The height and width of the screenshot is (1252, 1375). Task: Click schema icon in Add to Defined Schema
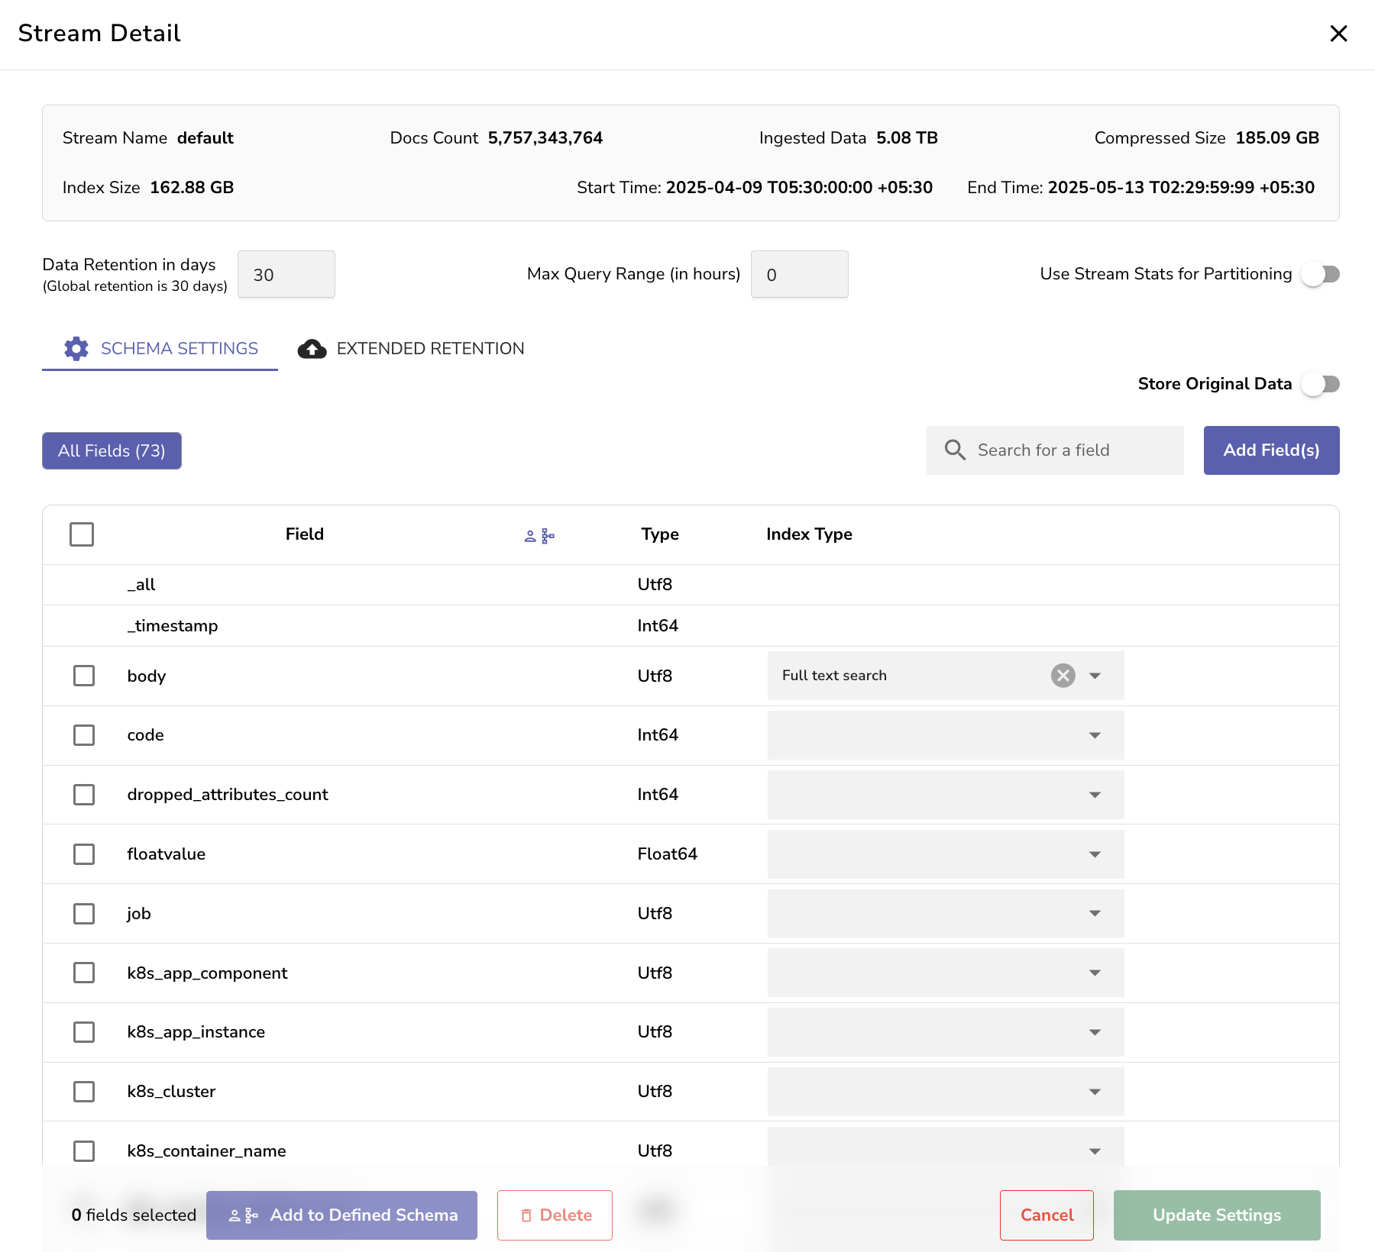pyautogui.click(x=244, y=1215)
